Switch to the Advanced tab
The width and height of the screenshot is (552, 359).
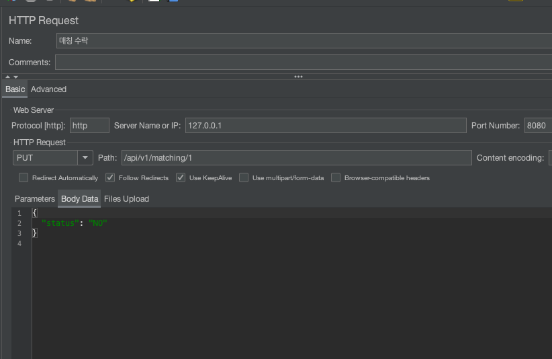pyautogui.click(x=48, y=89)
